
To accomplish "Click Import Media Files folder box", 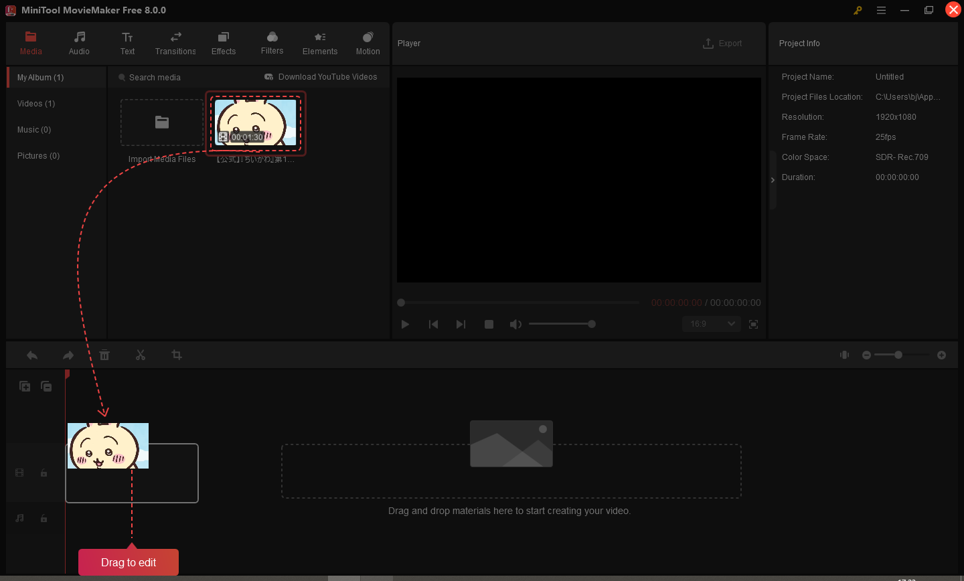I will [x=162, y=122].
